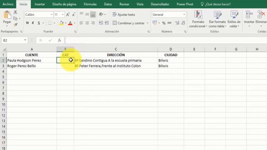267x150 pixels.
Task: Select cell with Paula Hodgson Perez
Action: (32, 60)
